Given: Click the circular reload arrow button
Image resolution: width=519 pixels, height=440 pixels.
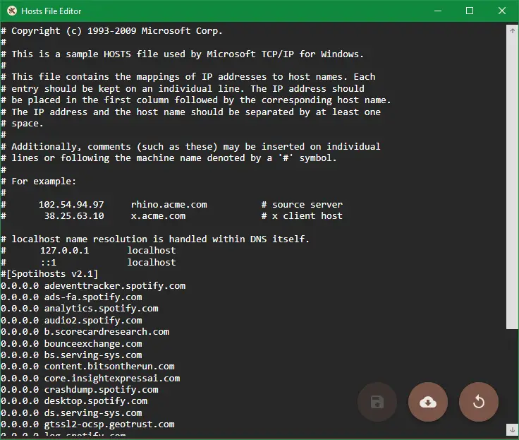Looking at the screenshot, I should [x=479, y=402].
